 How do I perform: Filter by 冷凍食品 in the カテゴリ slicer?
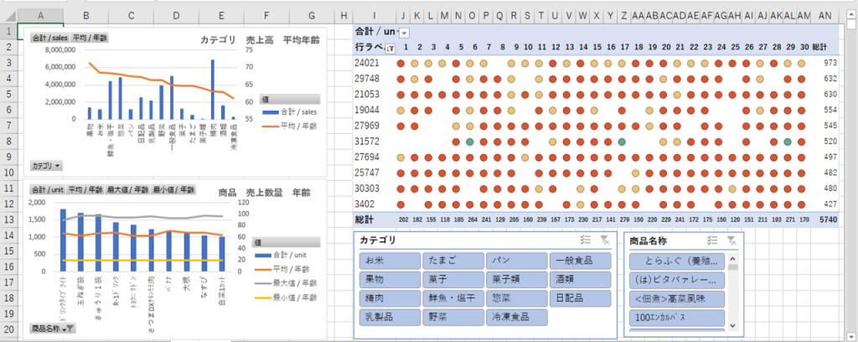point(516,317)
